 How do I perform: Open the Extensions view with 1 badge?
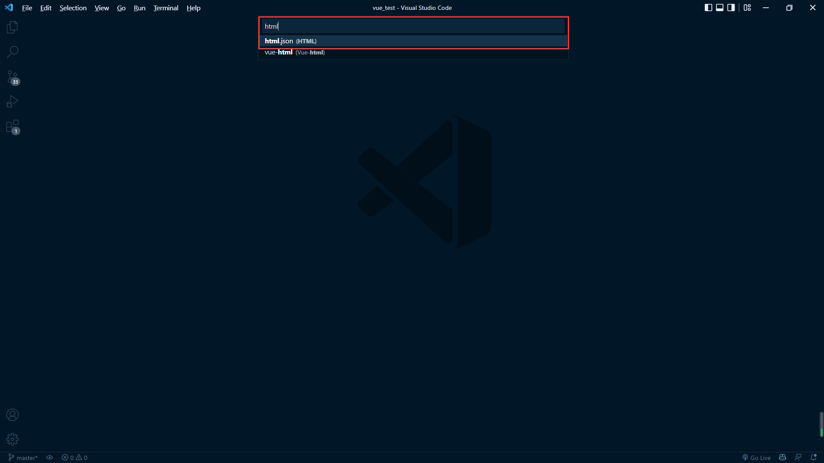[12, 127]
